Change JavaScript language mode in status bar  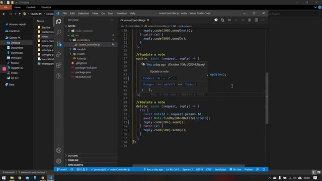220,169
